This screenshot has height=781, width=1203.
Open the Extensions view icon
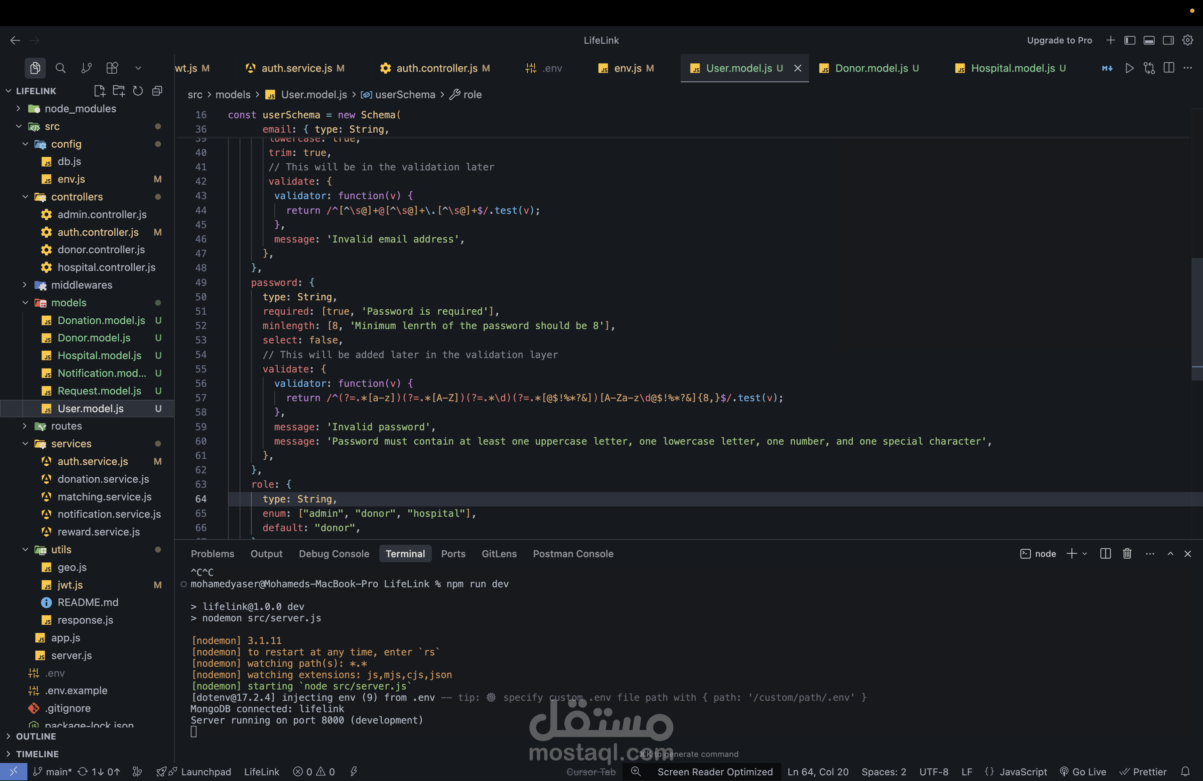click(112, 68)
